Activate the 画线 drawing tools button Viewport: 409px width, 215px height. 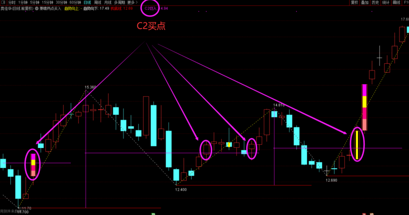tap(396, 3)
